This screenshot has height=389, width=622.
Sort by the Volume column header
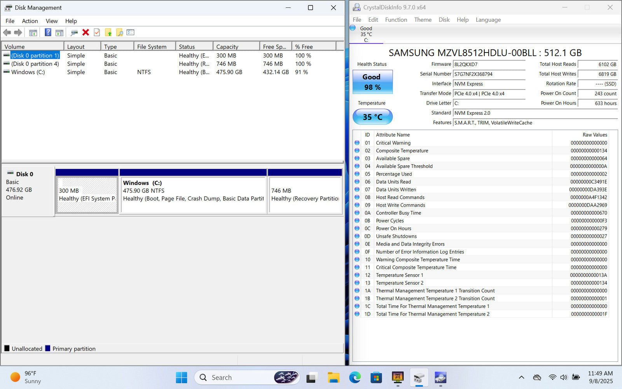[x=33, y=47]
